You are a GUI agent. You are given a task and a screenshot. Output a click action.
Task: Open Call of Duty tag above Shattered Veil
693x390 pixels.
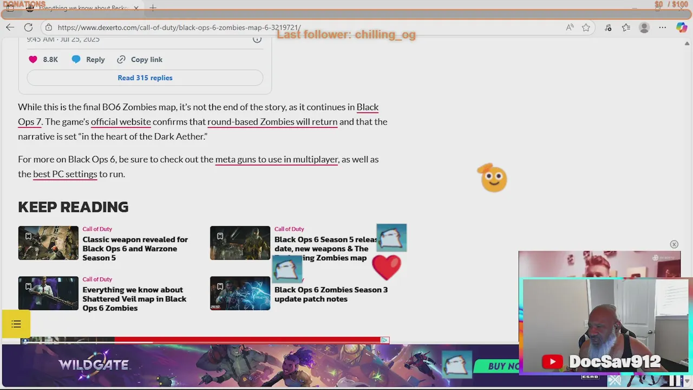(97, 279)
